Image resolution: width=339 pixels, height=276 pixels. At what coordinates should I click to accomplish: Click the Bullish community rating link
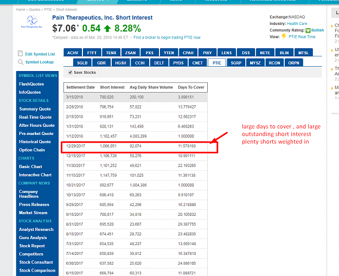317,30
